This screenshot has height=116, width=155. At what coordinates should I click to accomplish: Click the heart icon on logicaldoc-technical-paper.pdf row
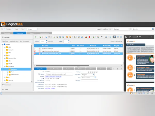tap(35, 51)
